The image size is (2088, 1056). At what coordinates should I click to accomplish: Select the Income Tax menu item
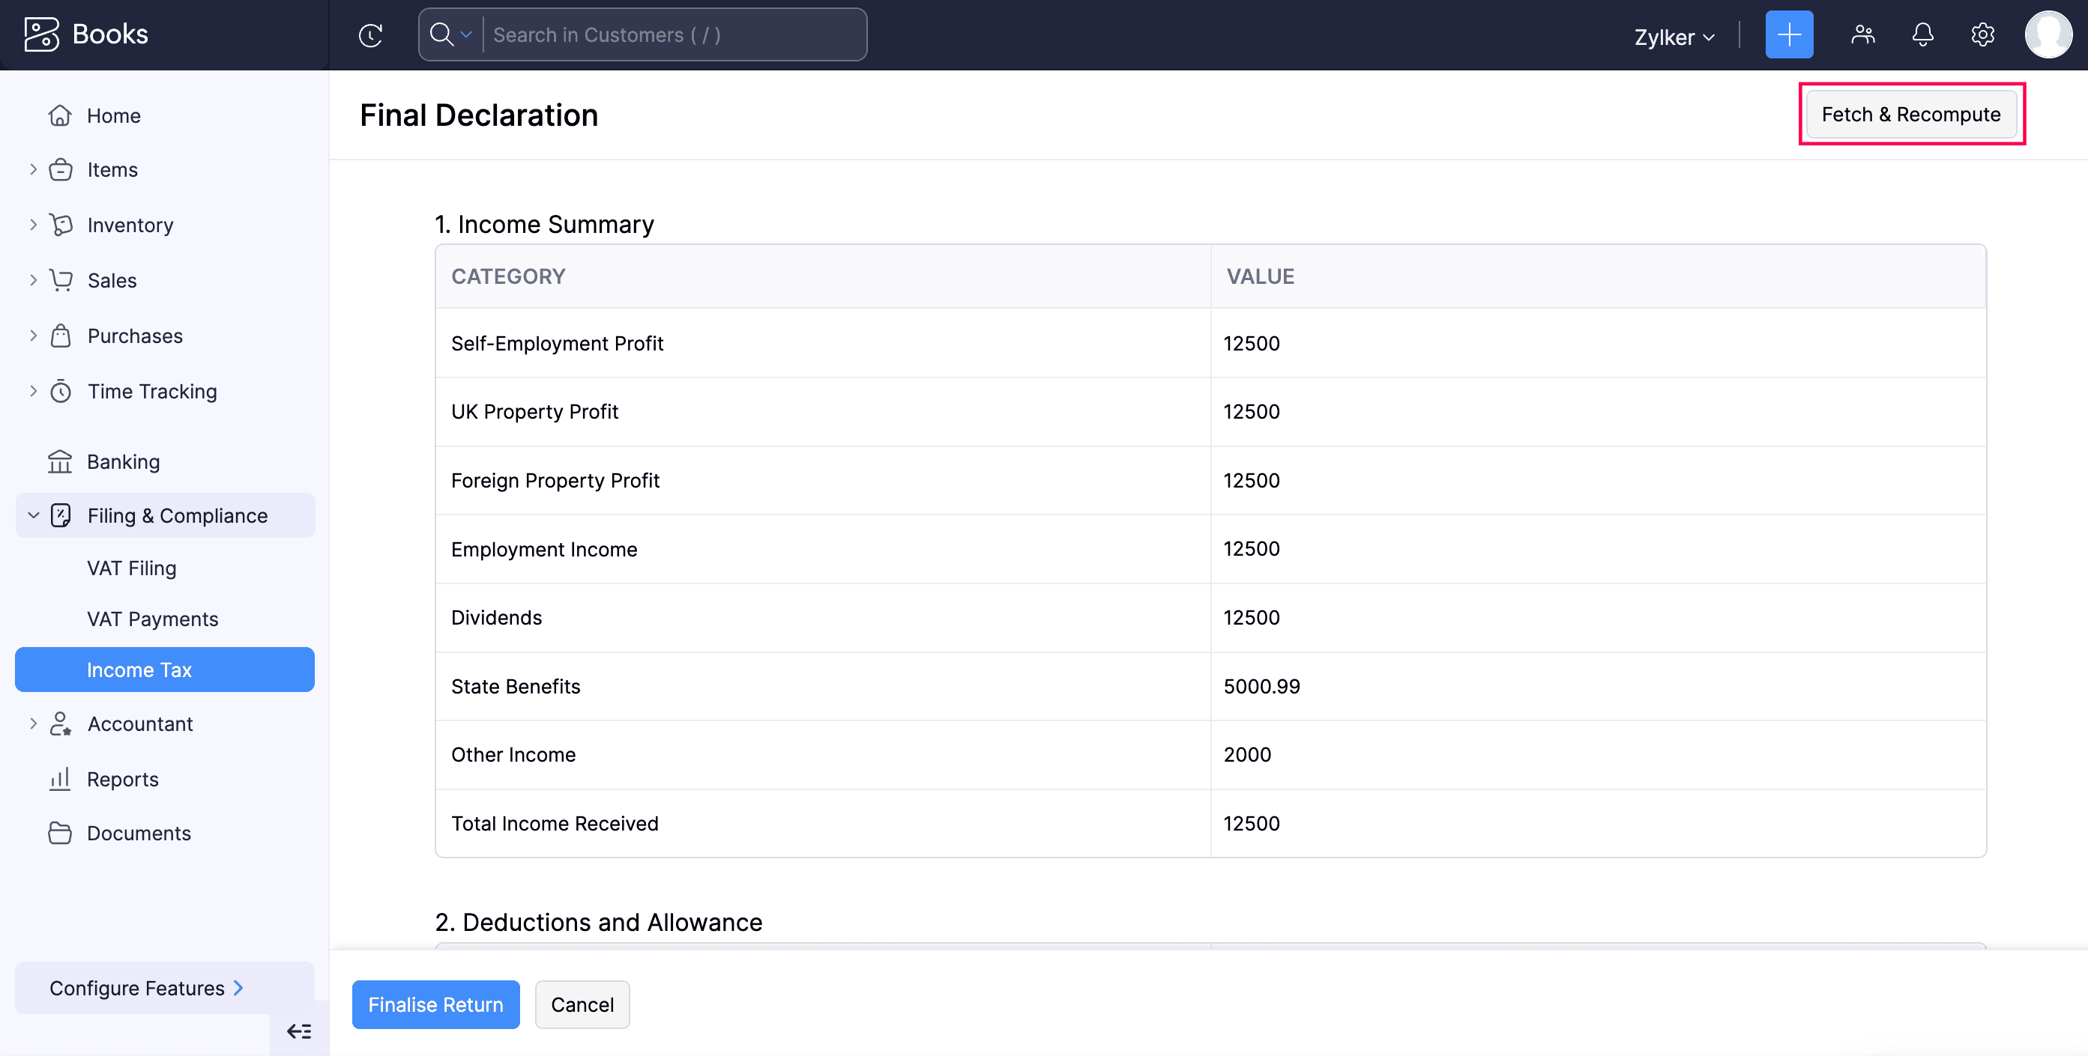(x=139, y=670)
